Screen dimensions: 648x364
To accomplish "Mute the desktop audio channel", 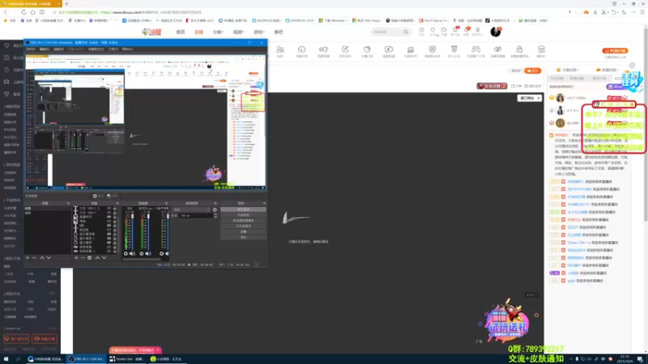I will (x=132, y=254).
